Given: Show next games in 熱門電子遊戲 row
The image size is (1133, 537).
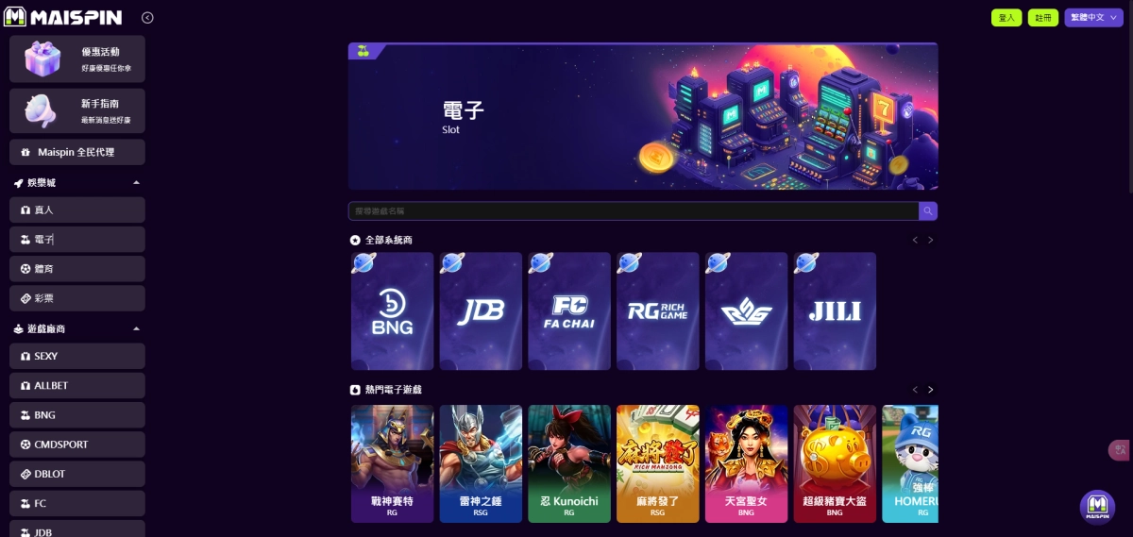Looking at the screenshot, I should click(x=931, y=390).
